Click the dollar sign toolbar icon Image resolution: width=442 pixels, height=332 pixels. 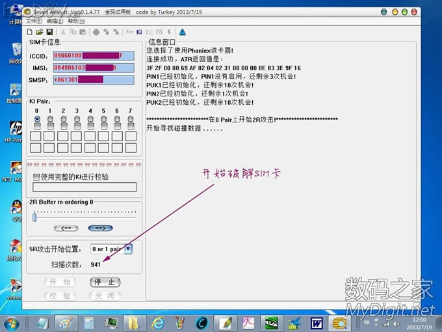tap(169, 32)
